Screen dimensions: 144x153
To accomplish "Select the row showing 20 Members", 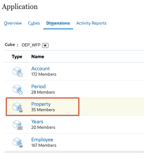I will point(74,125).
